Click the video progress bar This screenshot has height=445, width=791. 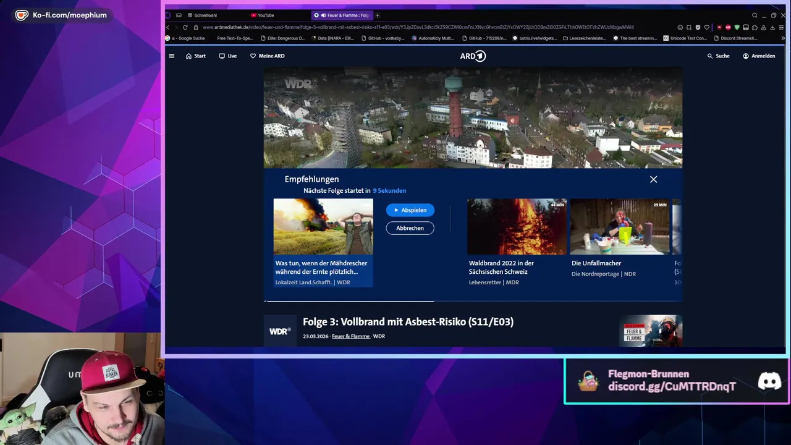click(x=473, y=301)
